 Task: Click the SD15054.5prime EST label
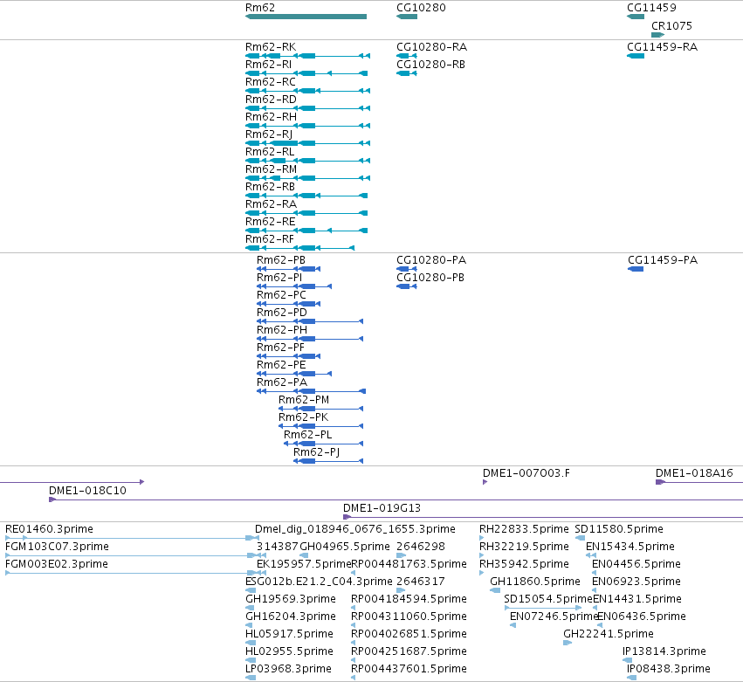(x=548, y=599)
